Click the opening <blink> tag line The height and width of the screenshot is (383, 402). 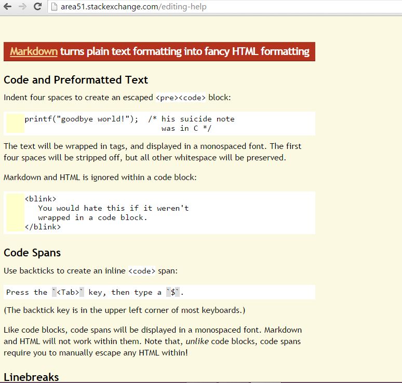[x=40, y=199]
